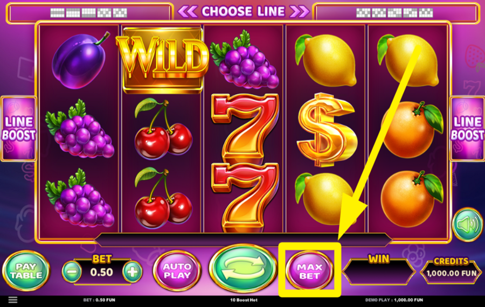Open the hamburger menu icon
The width and height of the screenshot is (485, 307).
[x=13, y=299]
